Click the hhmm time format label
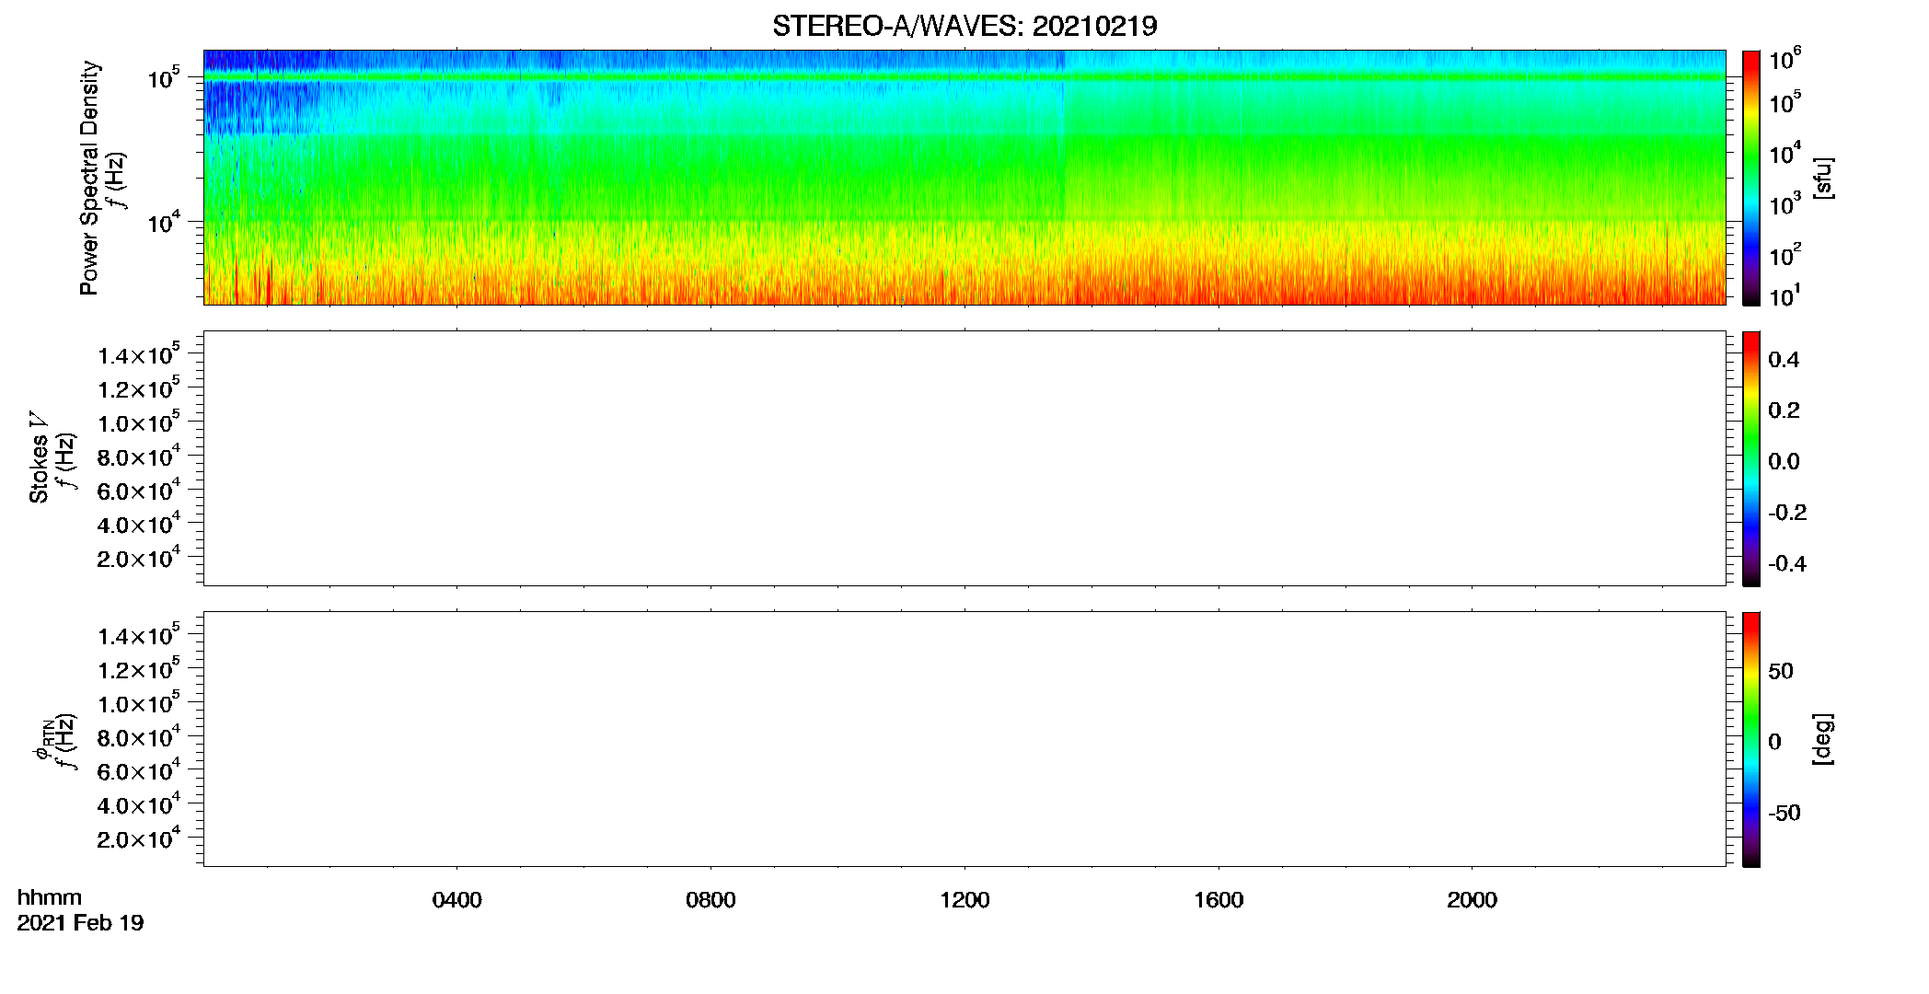 50,898
